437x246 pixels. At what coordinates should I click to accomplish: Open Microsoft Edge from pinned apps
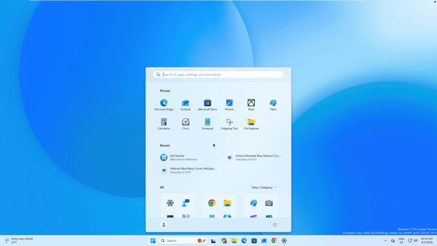point(164,105)
